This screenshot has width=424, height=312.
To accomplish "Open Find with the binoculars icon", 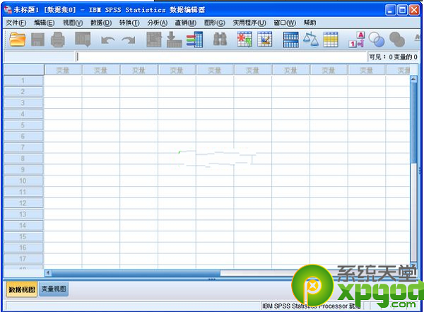I will point(220,40).
